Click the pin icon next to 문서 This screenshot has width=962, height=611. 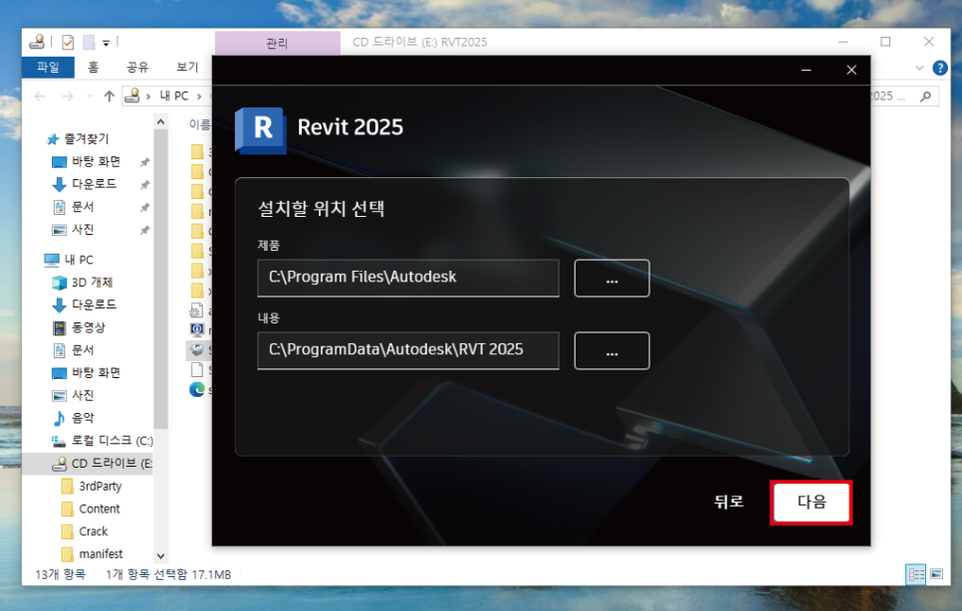pyautogui.click(x=144, y=207)
